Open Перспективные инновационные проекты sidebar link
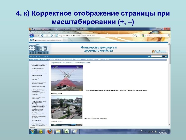Image resolution: width=186 pixels, height=140 pixels. pyautogui.click(x=38, y=93)
